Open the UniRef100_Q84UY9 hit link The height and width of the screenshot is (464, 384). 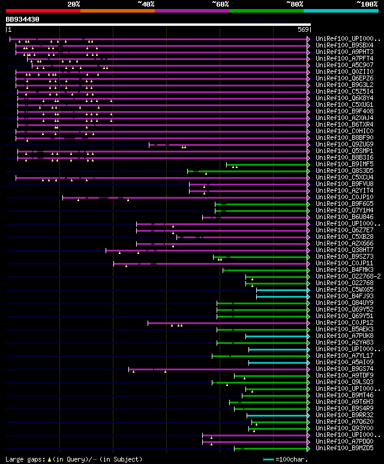pyautogui.click(x=344, y=303)
